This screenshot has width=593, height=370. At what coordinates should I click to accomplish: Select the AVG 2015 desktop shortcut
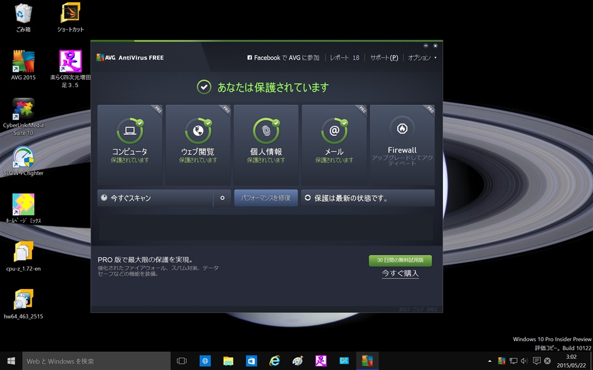point(23,65)
